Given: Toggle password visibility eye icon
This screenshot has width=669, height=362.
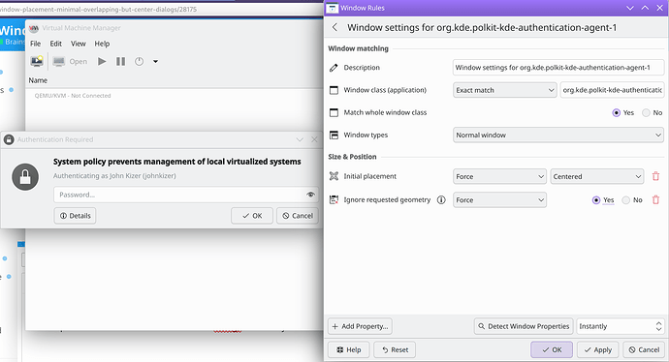Looking at the screenshot, I should tap(310, 195).
